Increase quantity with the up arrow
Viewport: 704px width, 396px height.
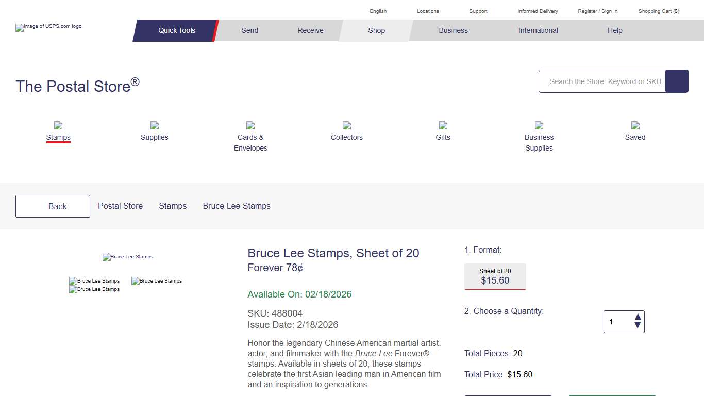[x=638, y=316]
